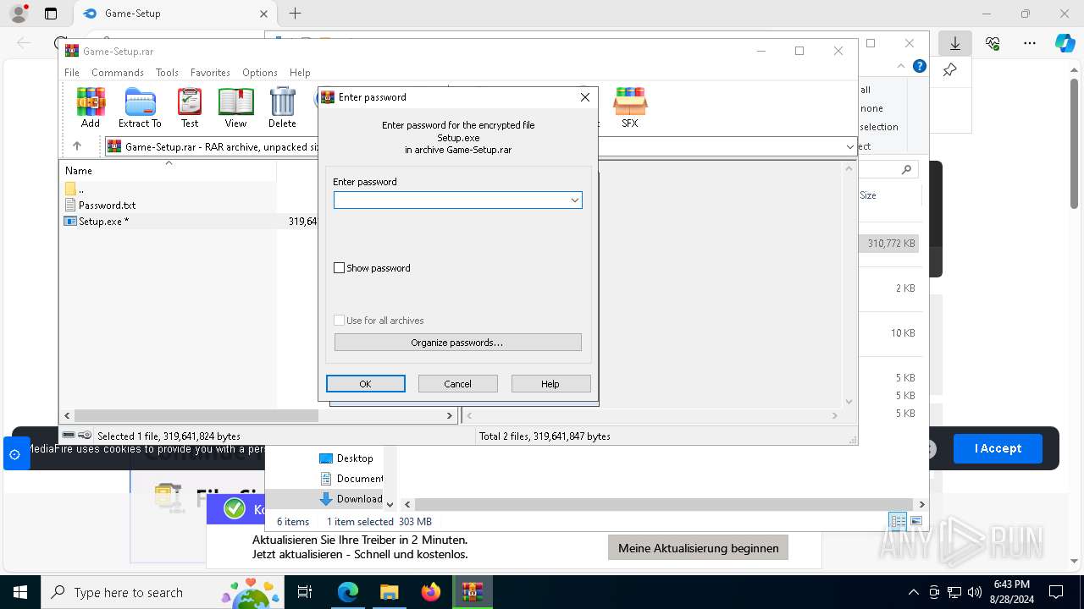Click the blue help question mark icon
Viewport: 1084px width, 609px height.
919,66
